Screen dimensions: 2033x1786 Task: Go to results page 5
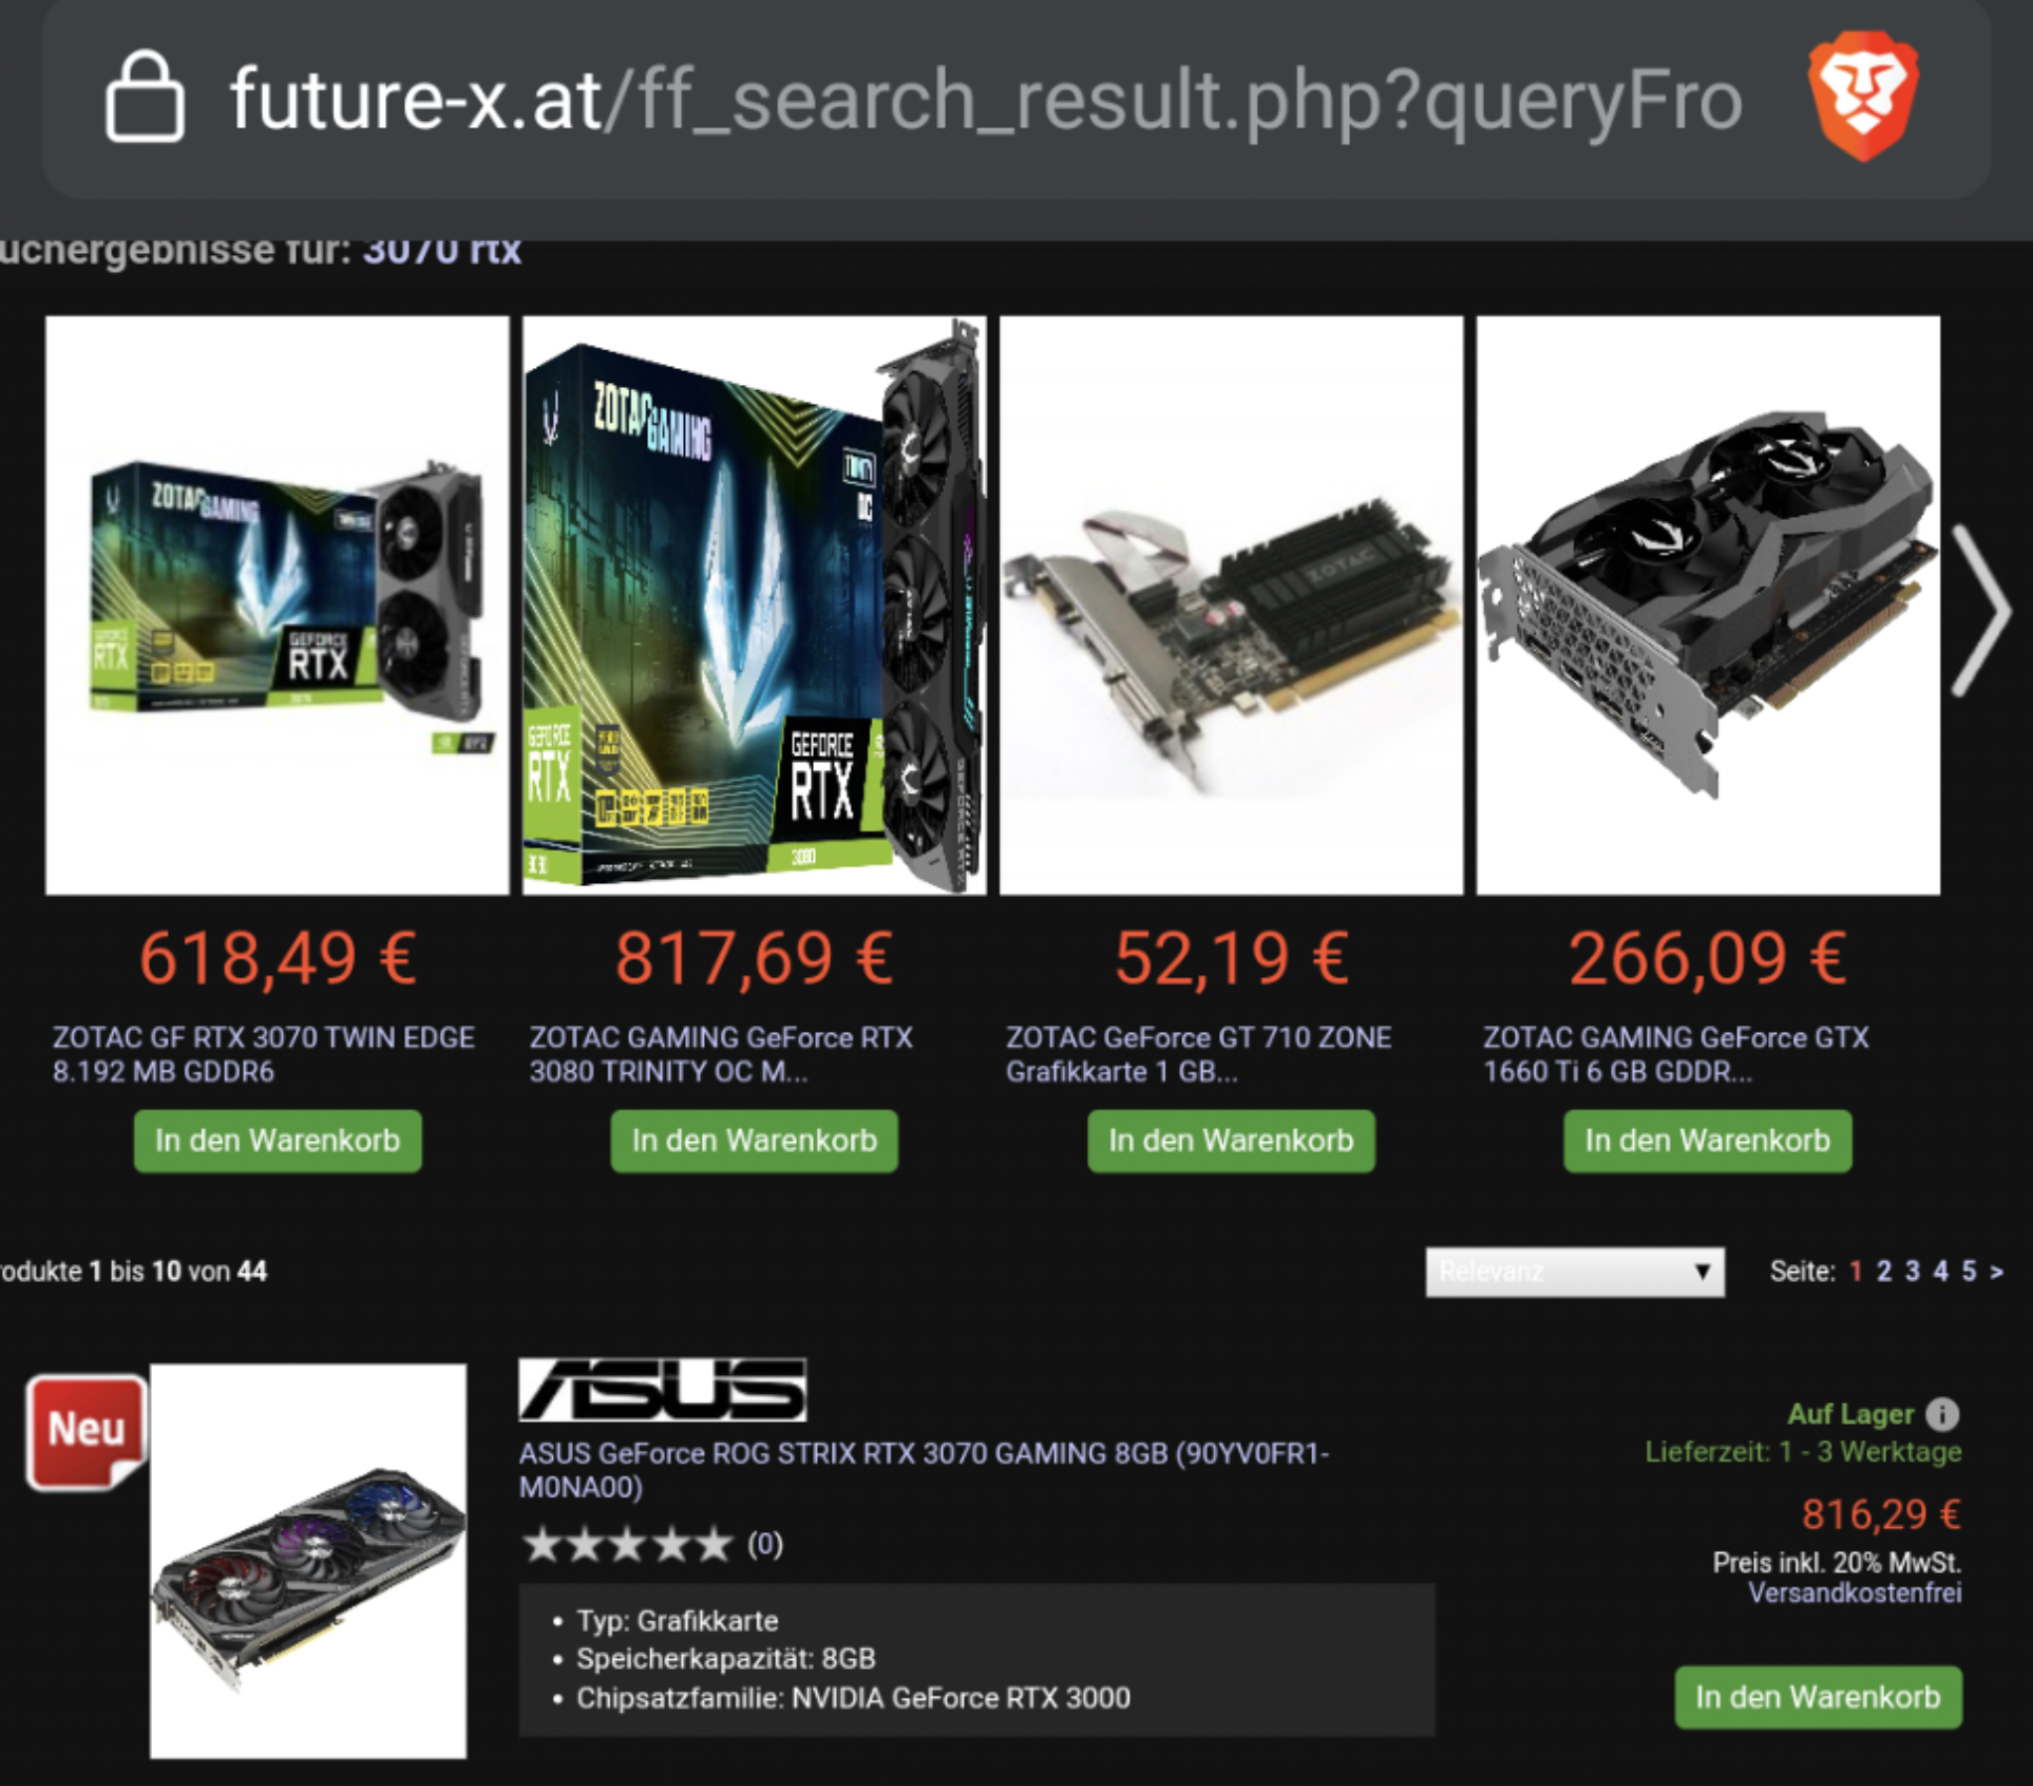[x=1968, y=1271]
